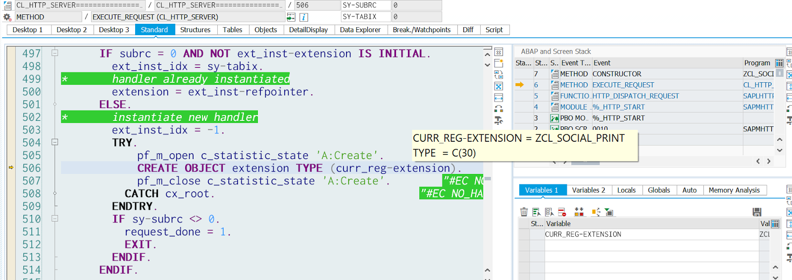The width and height of the screenshot is (792, 280).
Task: Switch to the Script tab
Action: tap(494, 30)
